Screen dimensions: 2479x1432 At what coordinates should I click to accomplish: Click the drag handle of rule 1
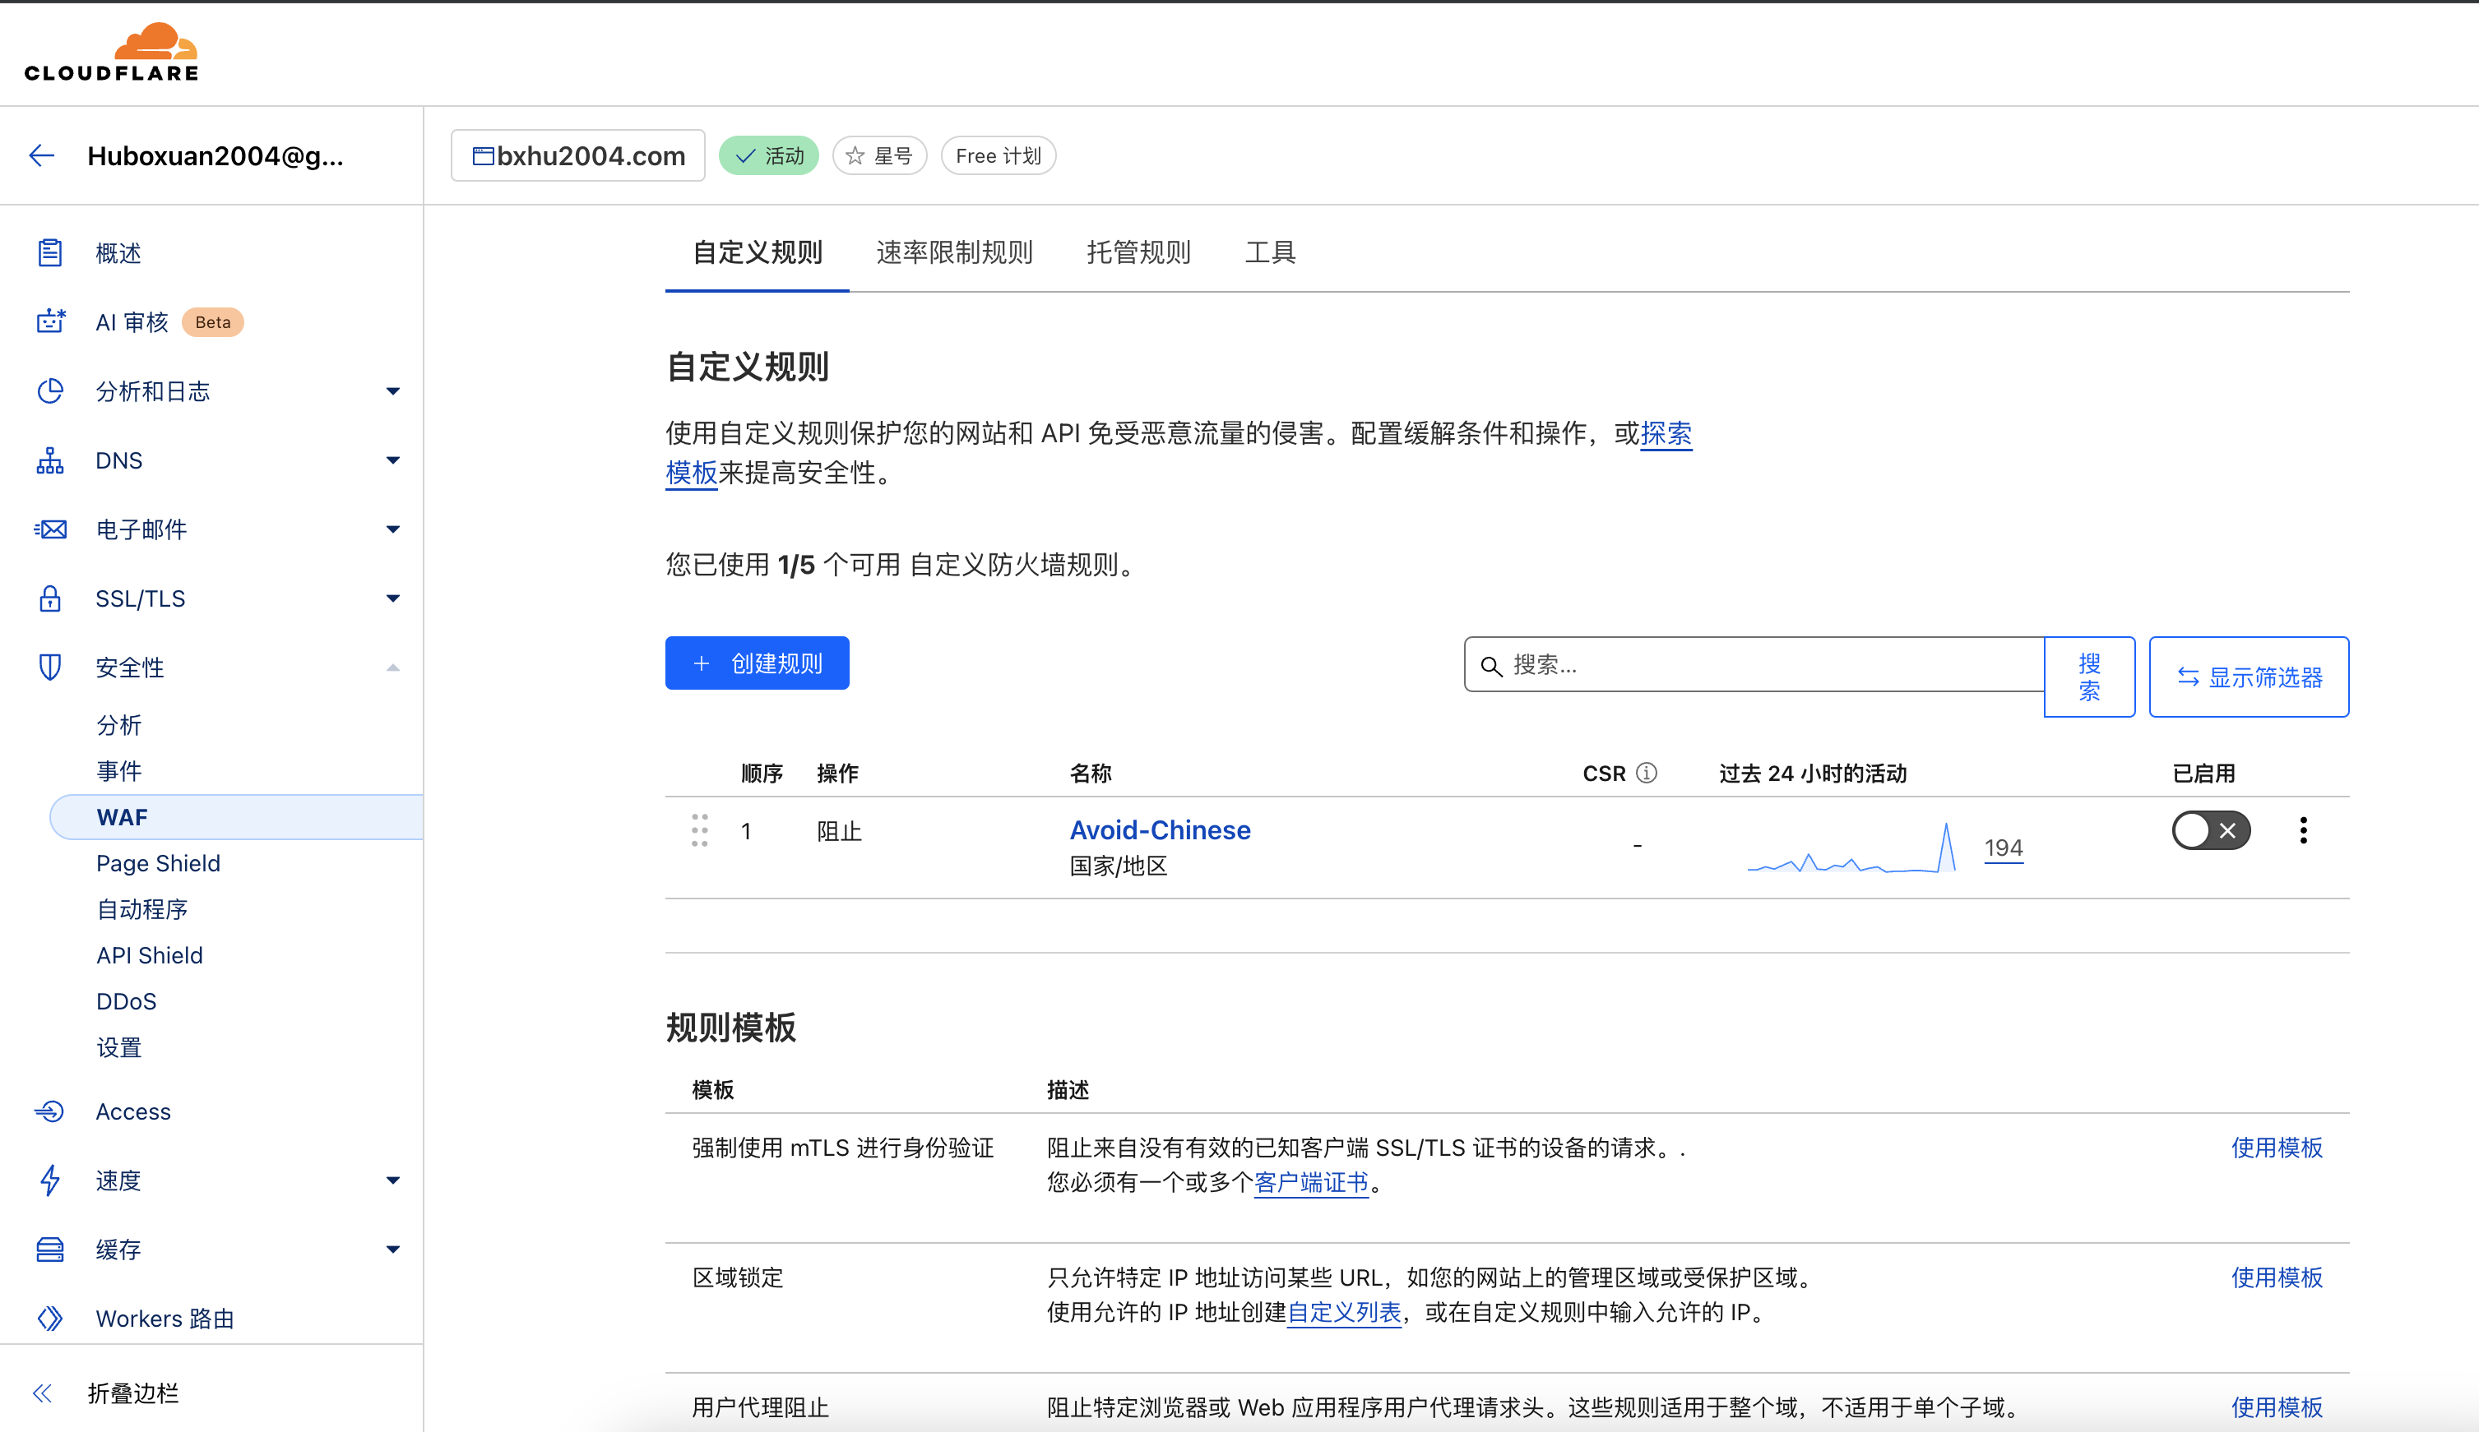[x=699, y=830]
